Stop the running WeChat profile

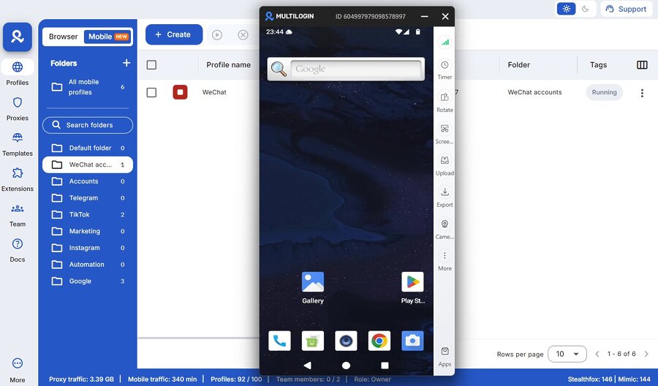click(180, 92)
